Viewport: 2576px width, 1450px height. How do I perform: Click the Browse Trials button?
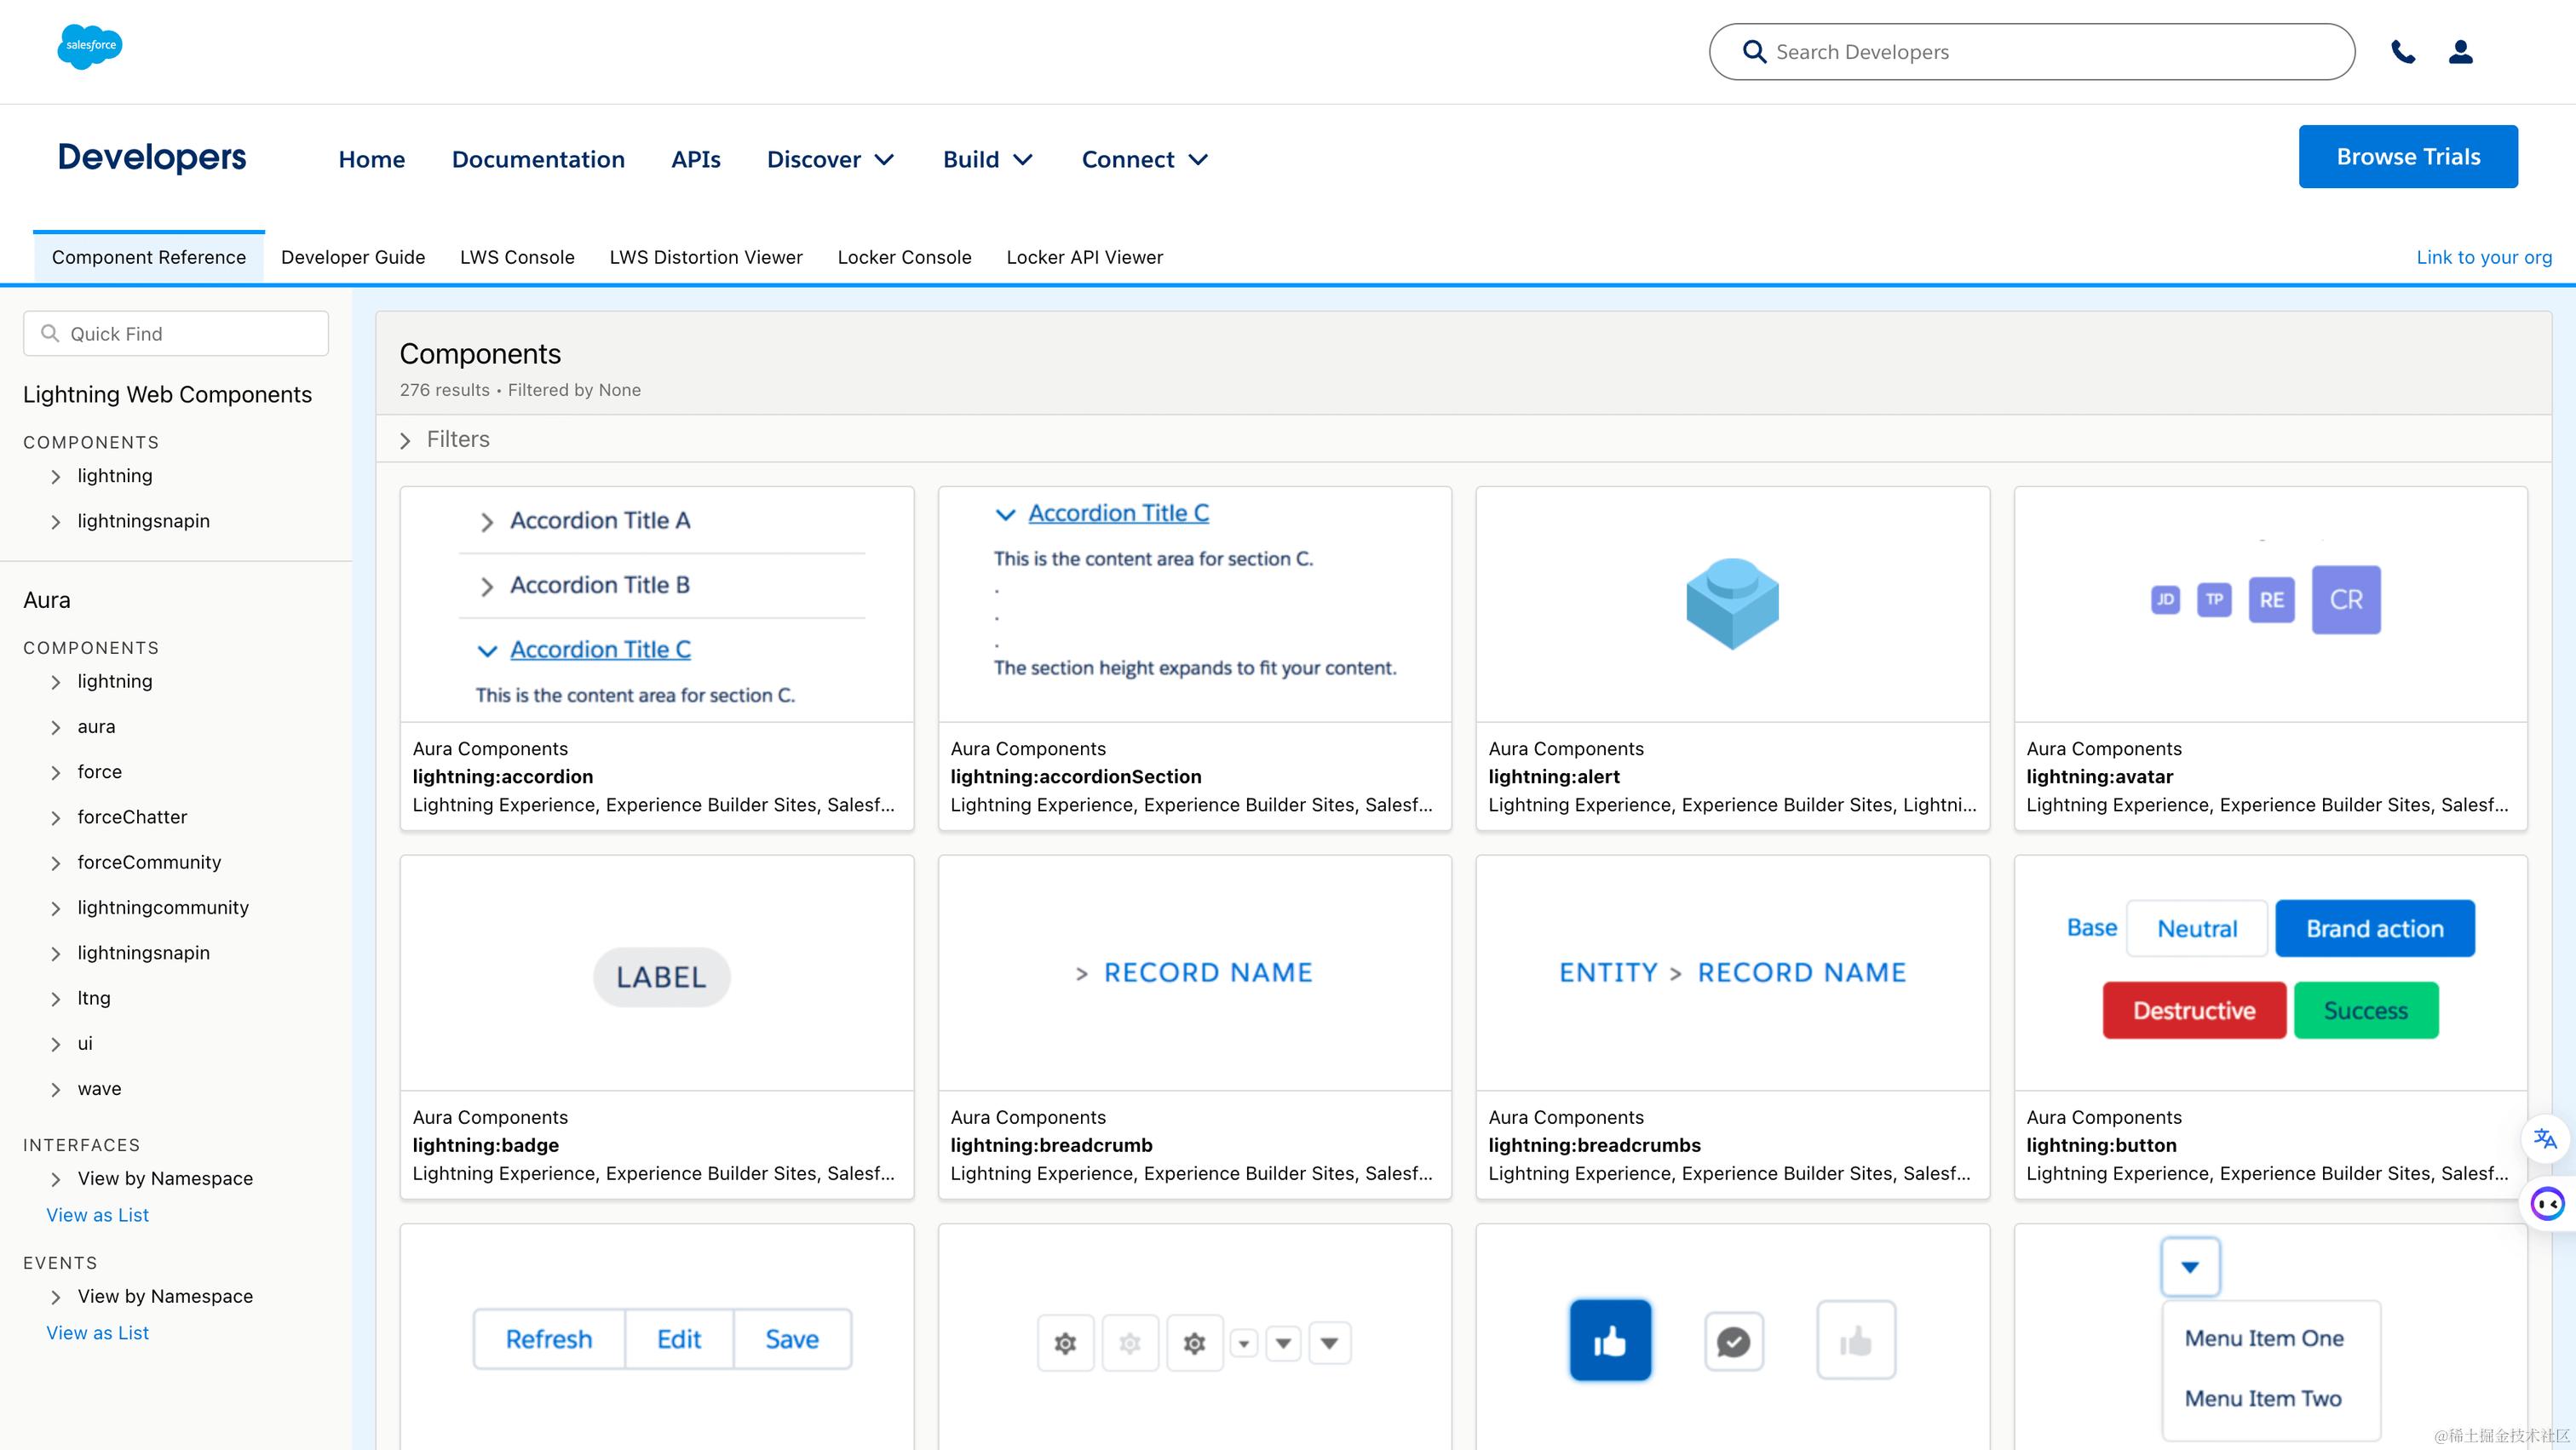pyautogui.click(x=2407, y=157)
